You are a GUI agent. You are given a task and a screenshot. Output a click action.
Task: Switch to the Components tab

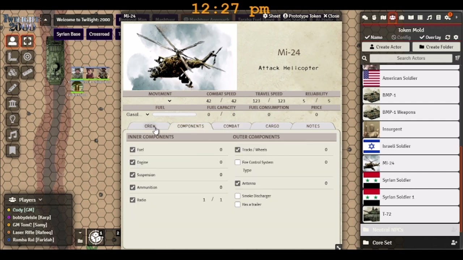(x=191, y=126)
